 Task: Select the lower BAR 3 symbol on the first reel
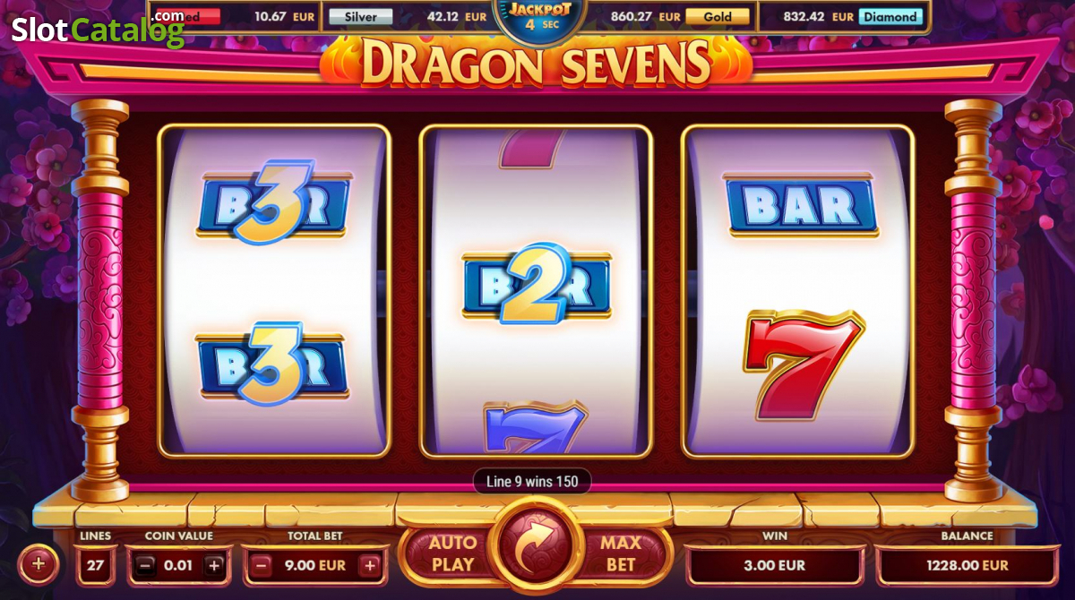pos(271,364)
